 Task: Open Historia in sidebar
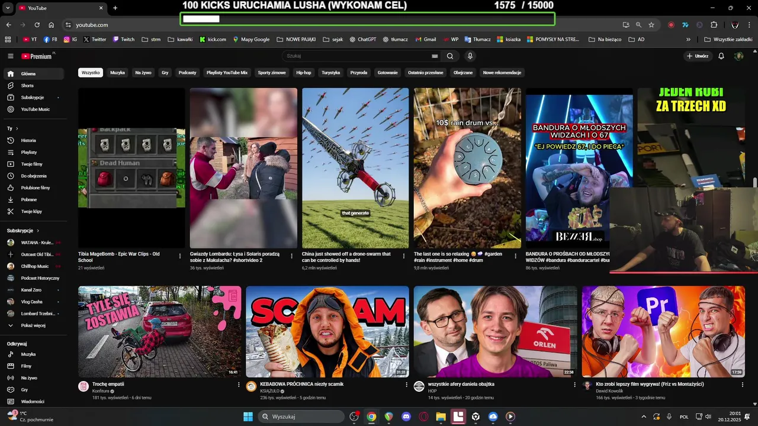coord(34,140)
